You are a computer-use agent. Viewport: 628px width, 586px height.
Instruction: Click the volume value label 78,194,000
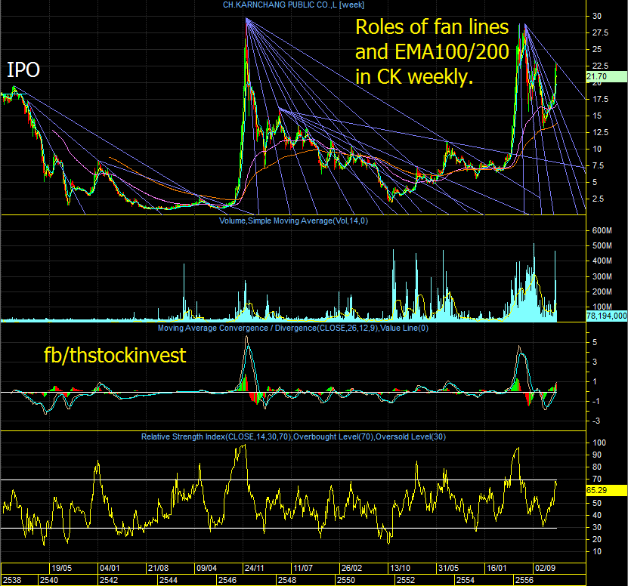click(607, 316)
